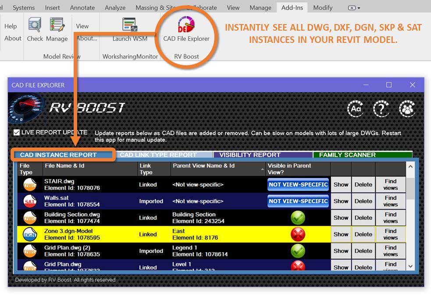Click green check for Building Section.dwg
This screenshot has height=295, width=431.
(298, 218)
